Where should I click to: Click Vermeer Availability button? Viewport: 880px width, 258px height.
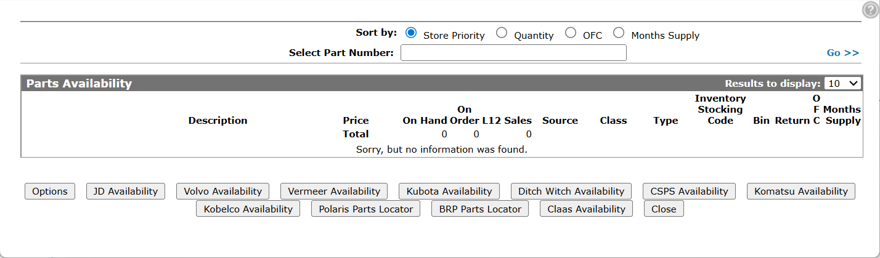334,191
